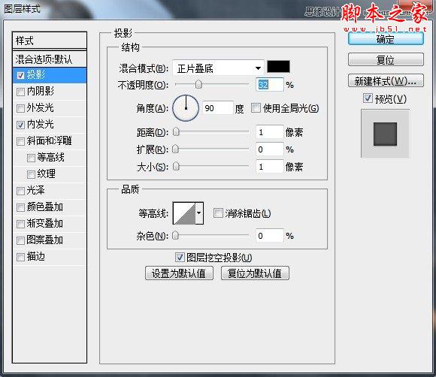Image resolution: width=436 pixels, height=377 pixels.
Task: Enable the 斜面和浮雕 bevel checkbox
Action: (x=20, y=141)
